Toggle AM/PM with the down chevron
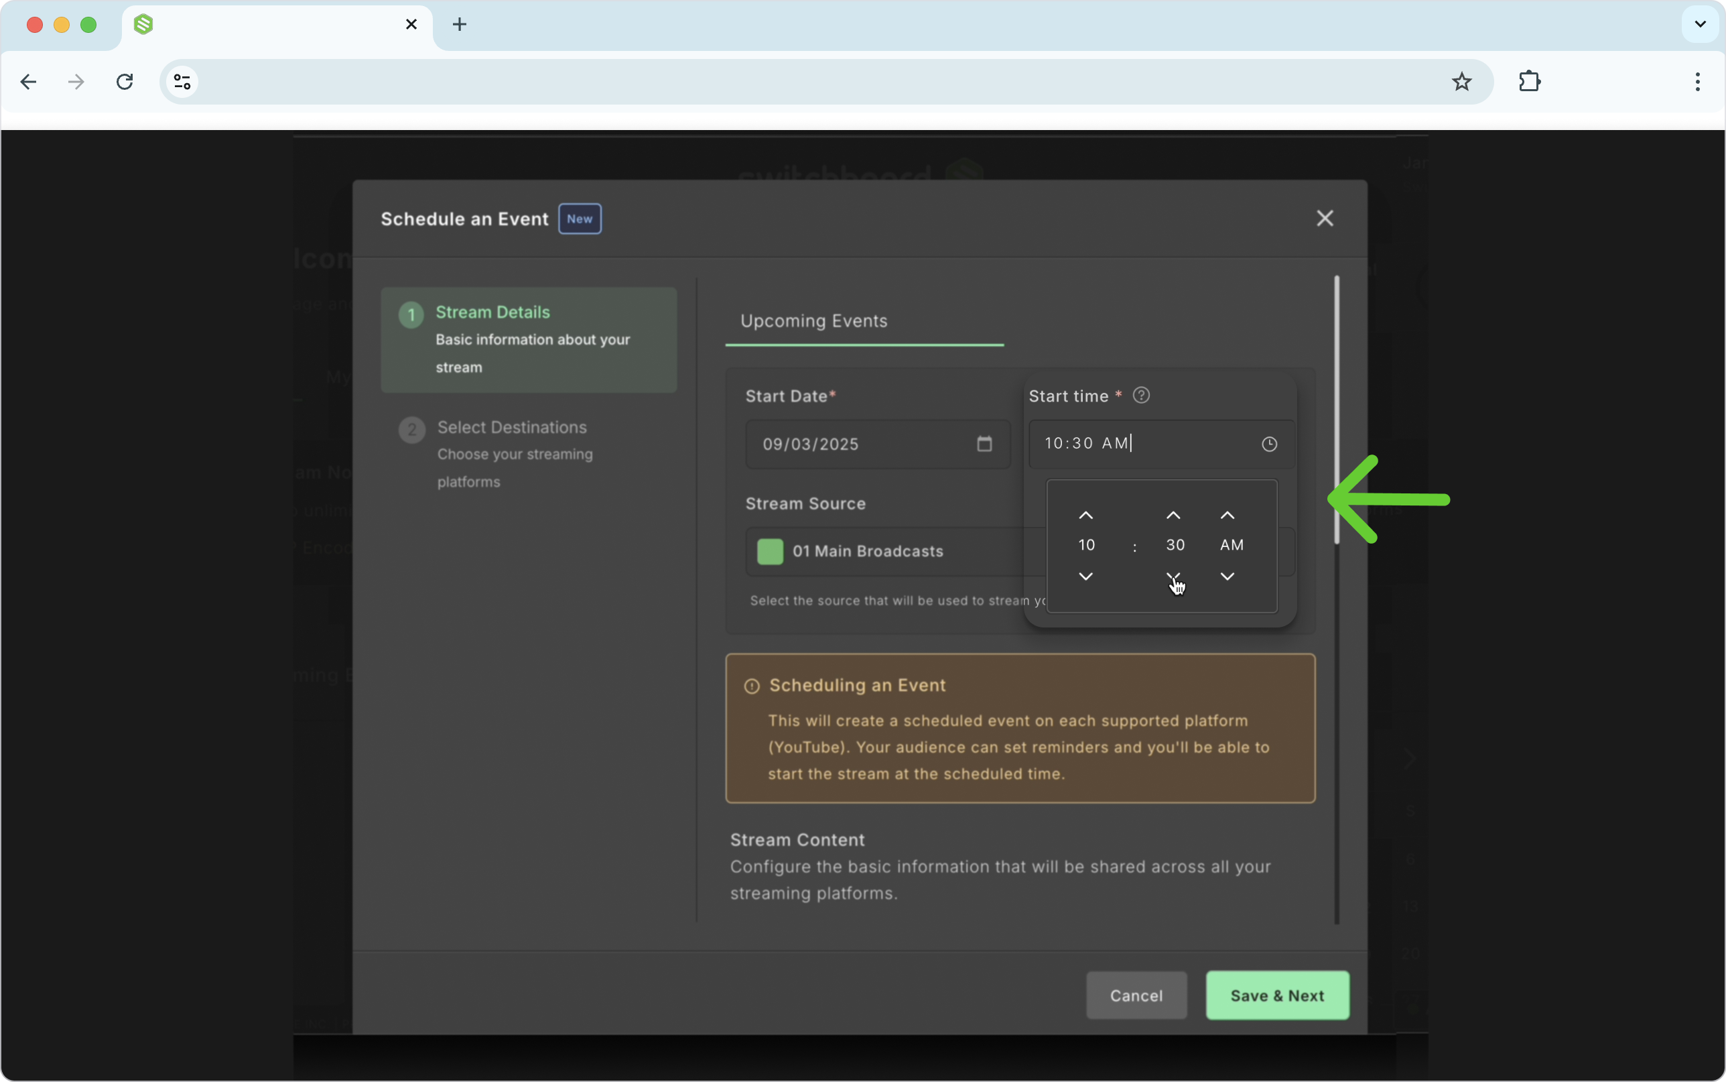Viewport: 1726px width, 1082px height. pyautogui.click(x=1227, y=576)
